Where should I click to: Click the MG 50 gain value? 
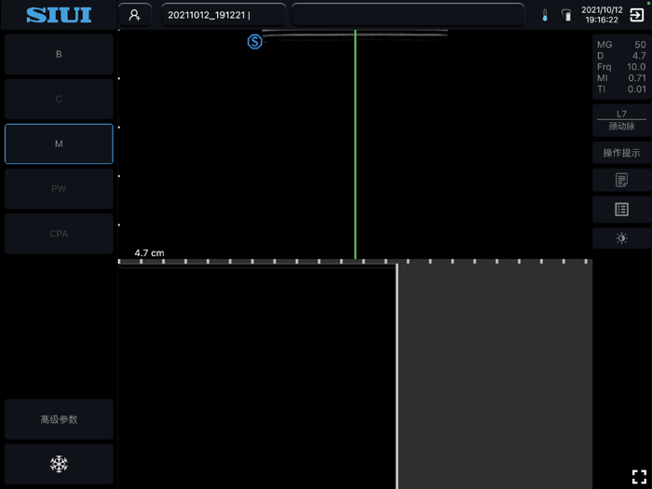621,45
